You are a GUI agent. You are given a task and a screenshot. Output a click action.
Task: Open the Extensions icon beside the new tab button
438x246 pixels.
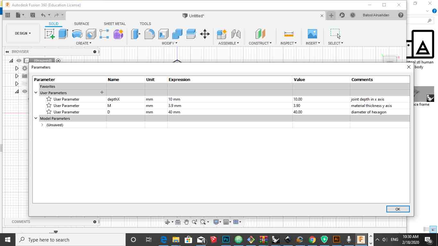point(342,15)
